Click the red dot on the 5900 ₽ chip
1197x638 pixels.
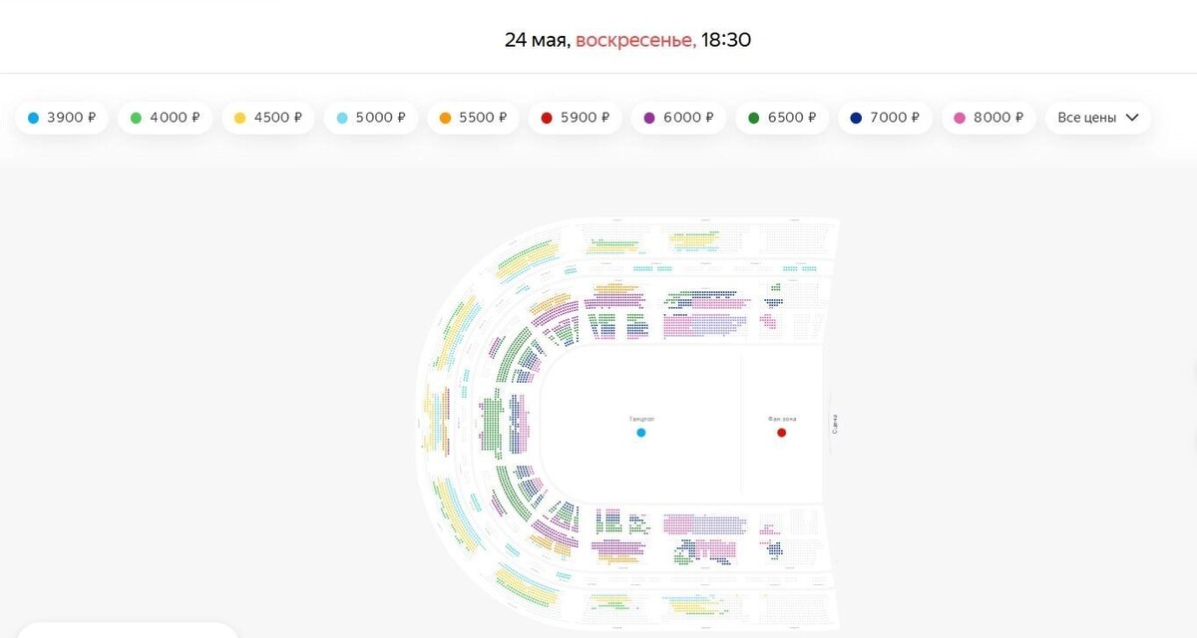(x=549, y=117)
